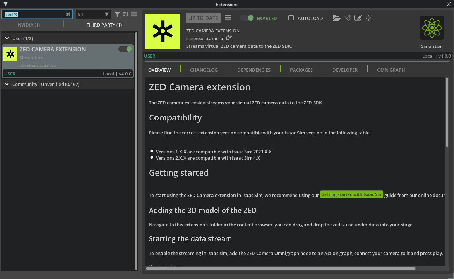Show the OMNIGRAPH tab
454x279 pixels.
[x=391, y=70]
